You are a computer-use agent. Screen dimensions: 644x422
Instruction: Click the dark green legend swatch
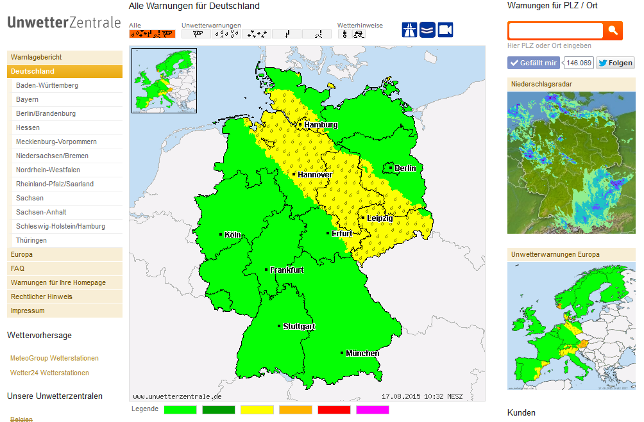pos(219,409)
